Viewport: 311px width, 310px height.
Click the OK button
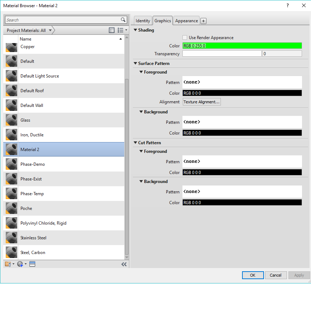tap(253, 275)
